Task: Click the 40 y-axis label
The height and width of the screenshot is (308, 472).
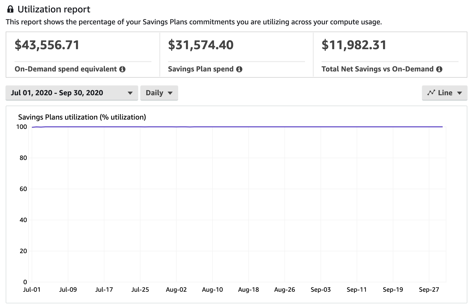Action: (x=23, y=220)
